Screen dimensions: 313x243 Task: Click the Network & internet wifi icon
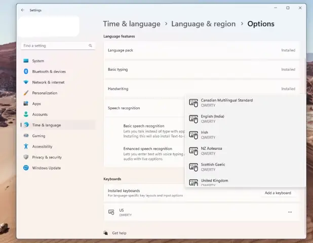(26, 82)
